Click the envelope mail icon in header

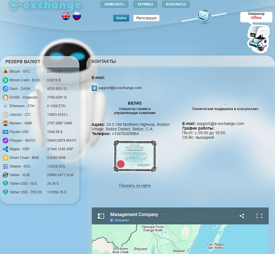click(205, 15)
